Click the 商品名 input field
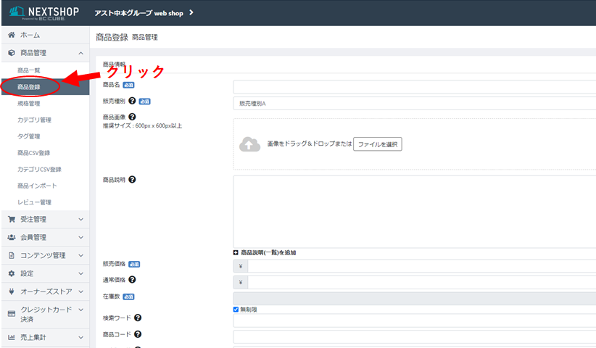The height and width of the screenshot is (348, 596). pos(414,87)
